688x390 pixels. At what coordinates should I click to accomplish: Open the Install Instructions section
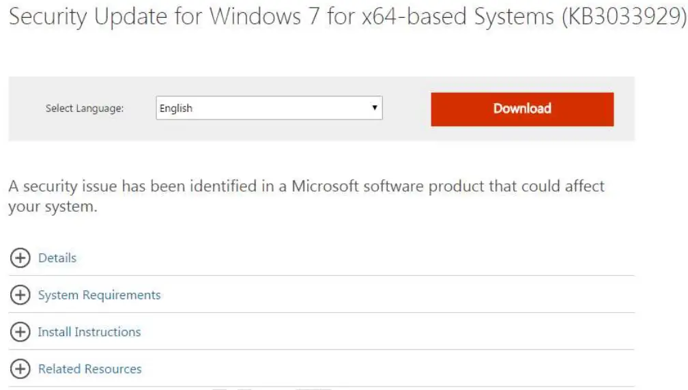pyautogui.click(x=89, y=332)
